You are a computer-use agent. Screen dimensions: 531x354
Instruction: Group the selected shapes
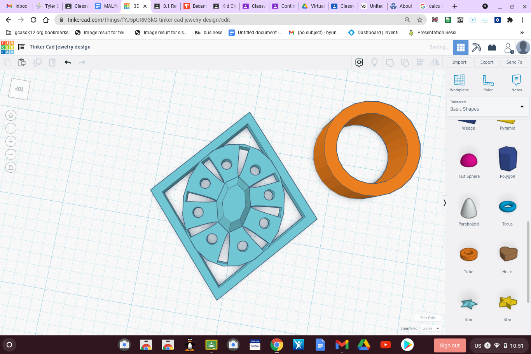390,62
